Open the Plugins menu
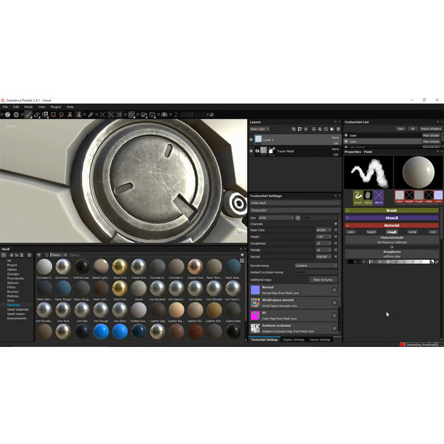This screenshot has height=444, width=444. point(56,107)
